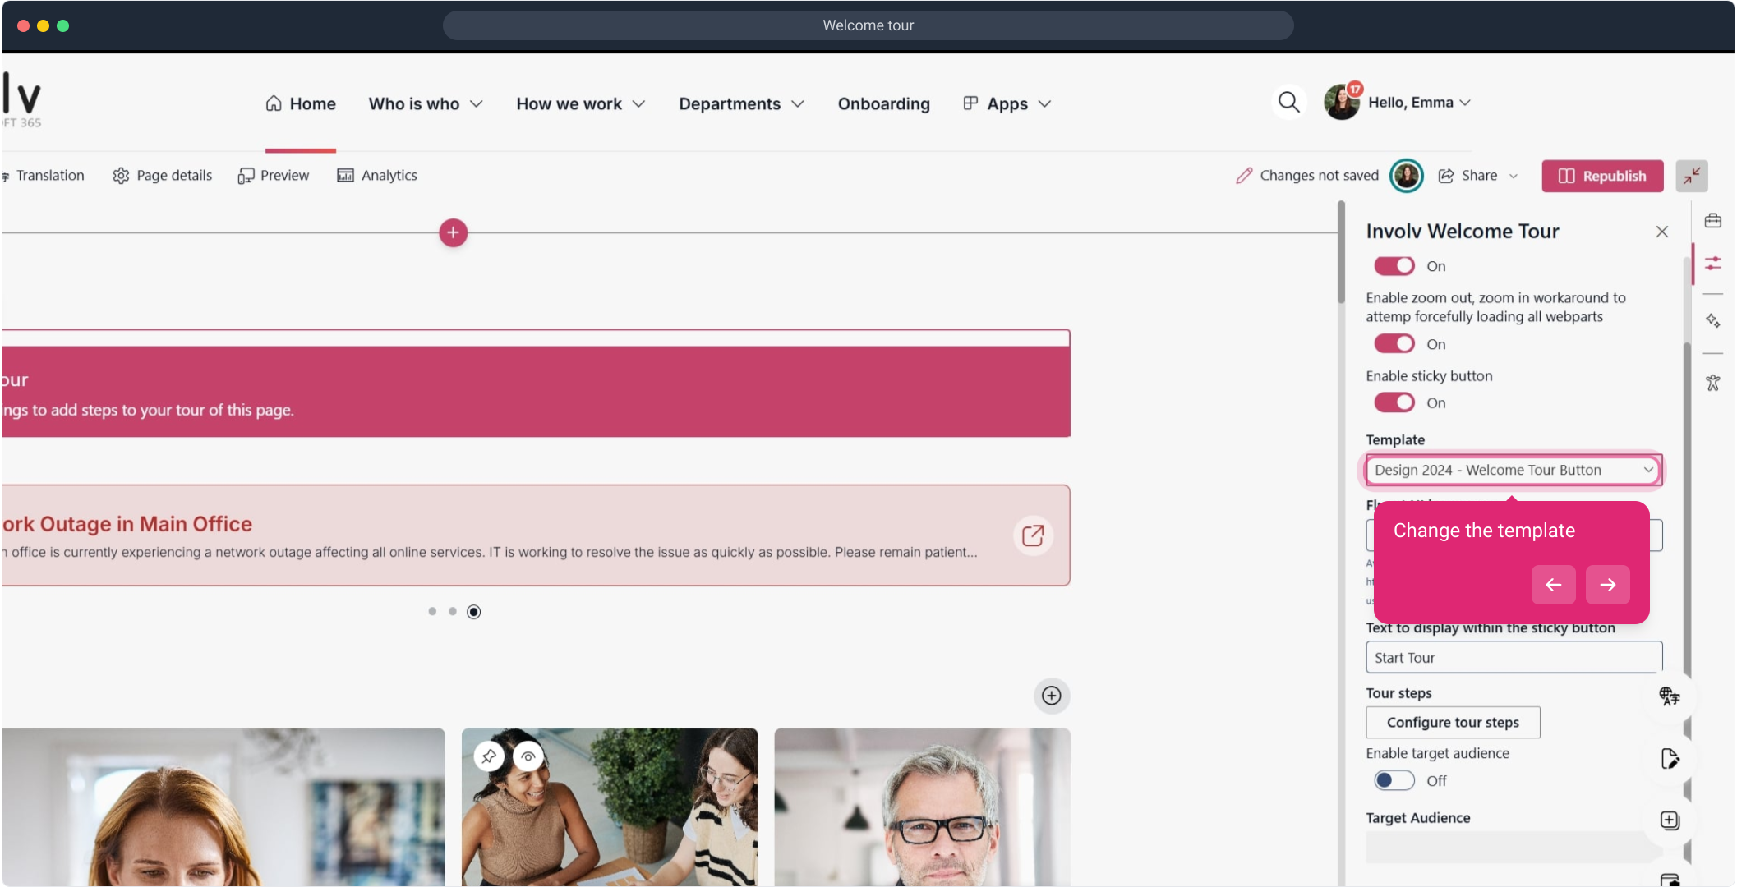This screenshot has width=1737, height=887.
Task: Click Emma's profile avatar with notification badge
Action: pos(1343,102)
